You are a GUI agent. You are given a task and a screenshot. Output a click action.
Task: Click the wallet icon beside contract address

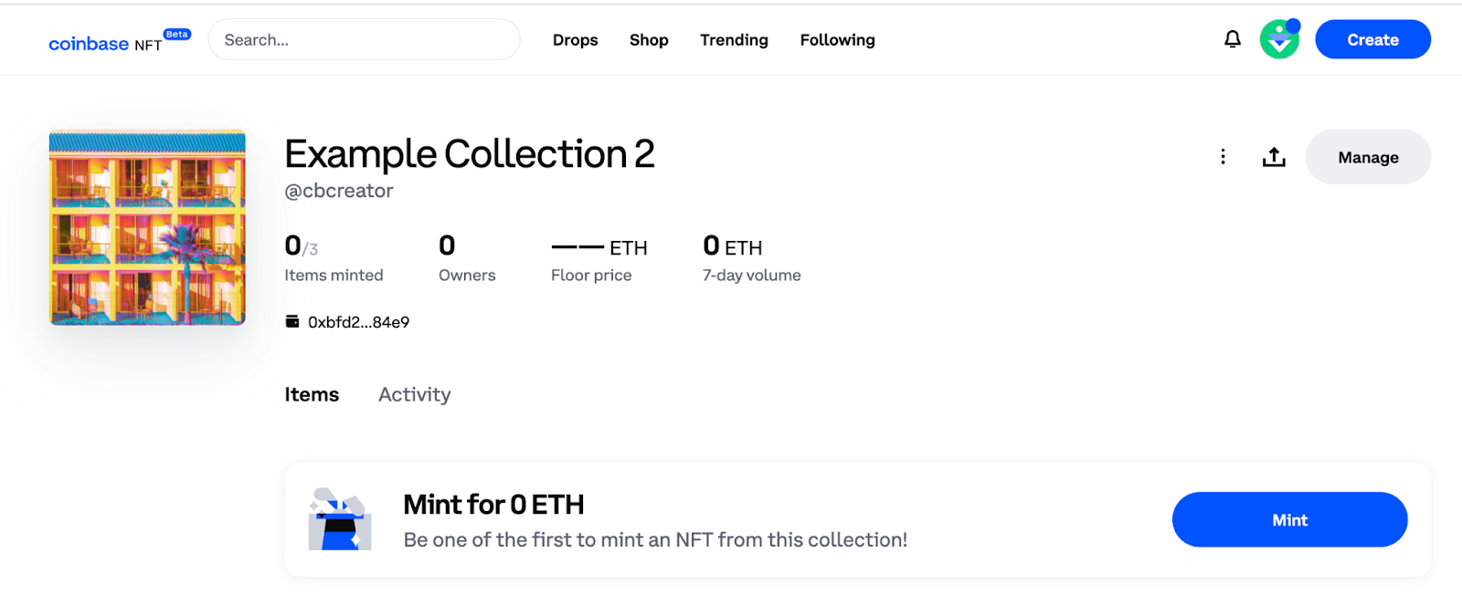(292, 321)
